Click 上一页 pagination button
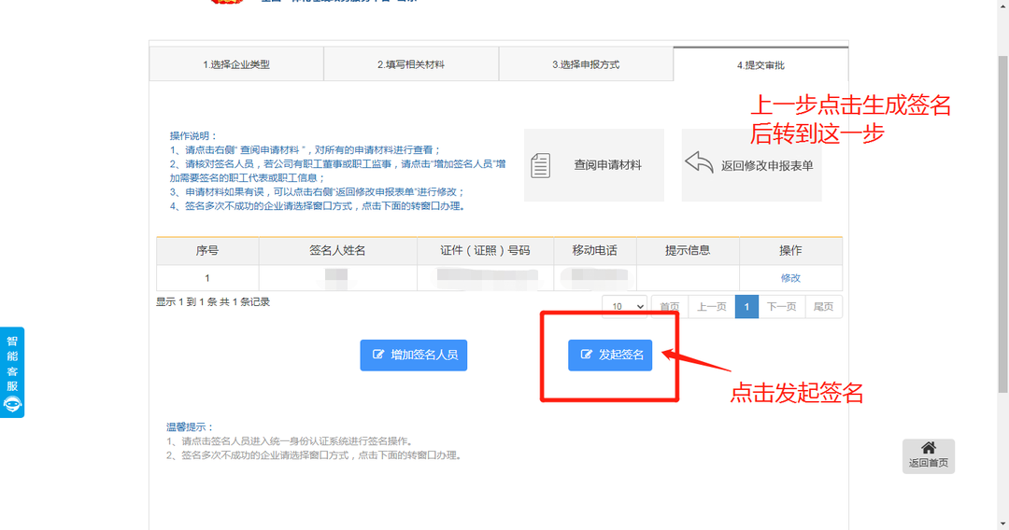Image resolution: width=1009 pixels, height=530 pixels. tap(711, 306)
